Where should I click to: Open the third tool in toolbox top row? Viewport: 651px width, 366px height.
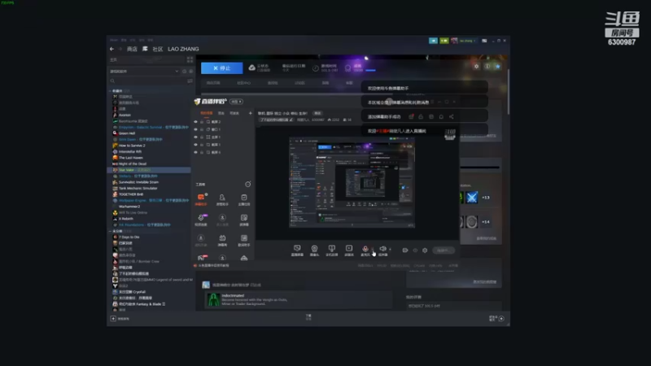(x=244, y=199)
